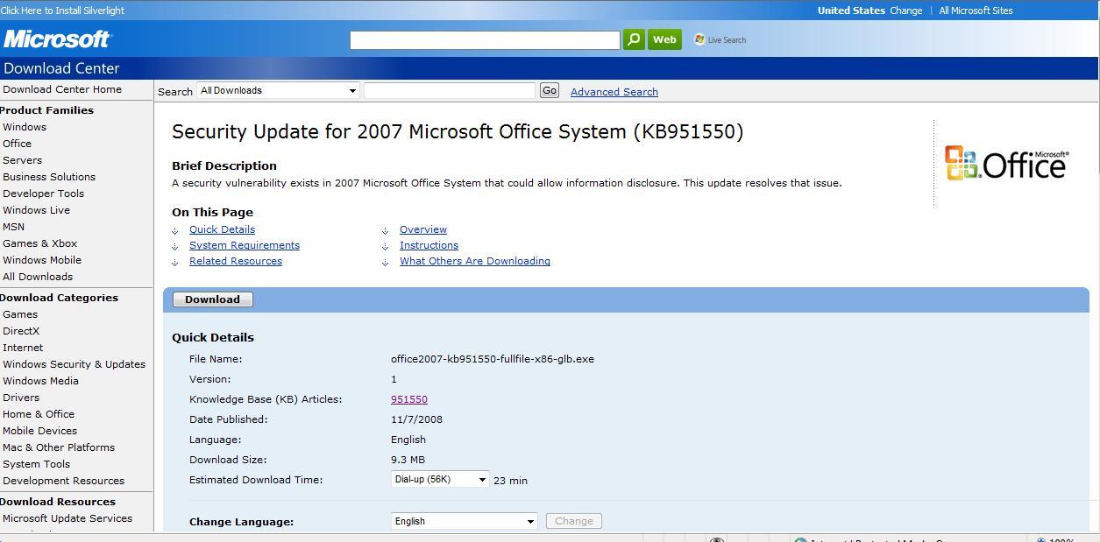Jump to the Related Resources link

(x=236, y=261)
